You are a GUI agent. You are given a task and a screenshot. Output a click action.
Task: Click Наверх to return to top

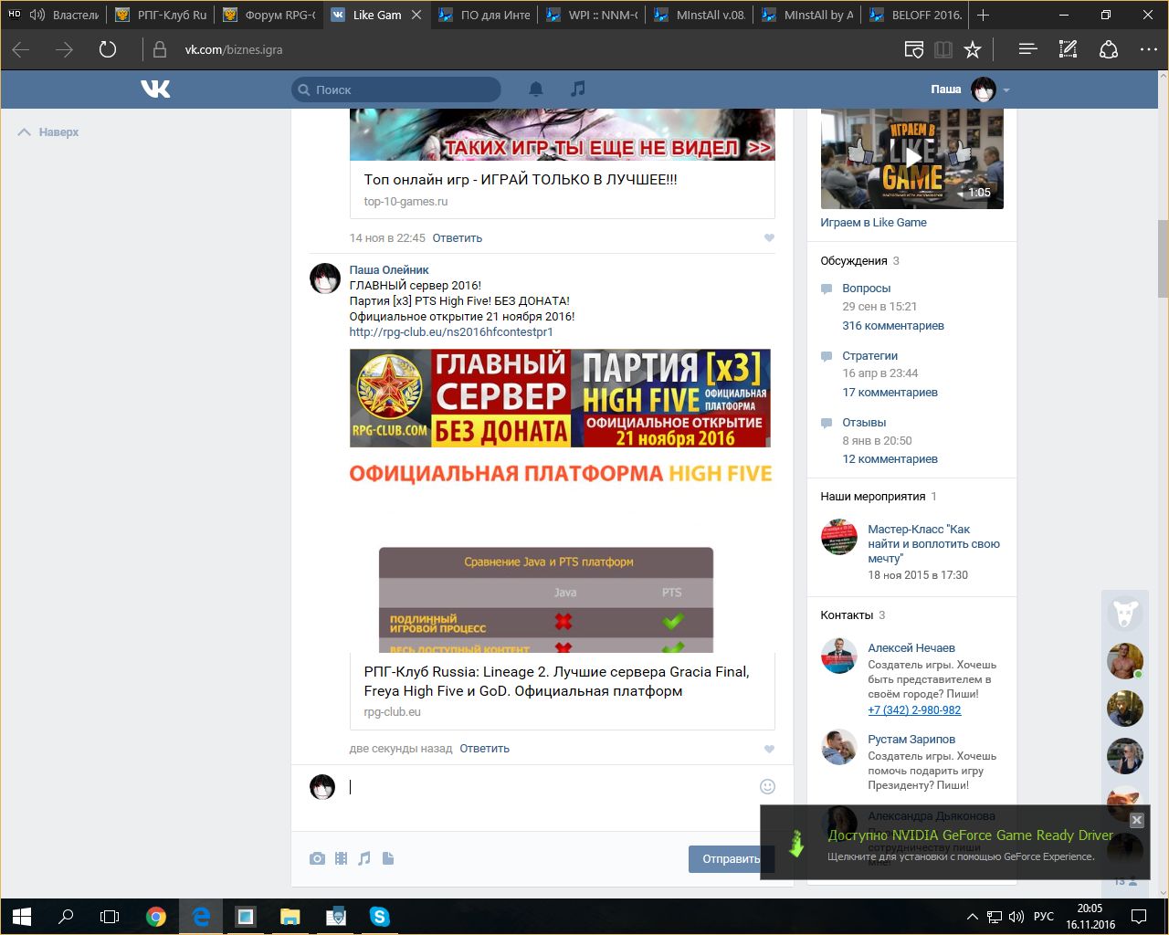tap(48, 132)
